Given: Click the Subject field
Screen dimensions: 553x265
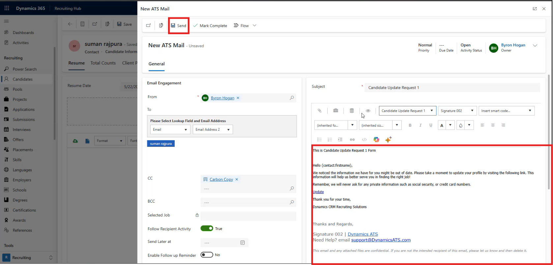Looking at the screenshot, I should [x=452, y=87].
